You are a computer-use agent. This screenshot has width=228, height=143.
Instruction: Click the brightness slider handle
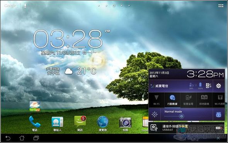coord(181,116)
